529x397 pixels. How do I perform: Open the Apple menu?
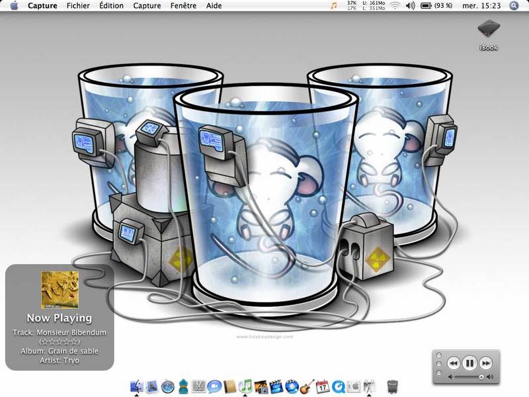14,6
